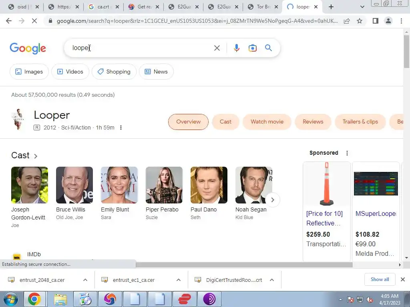Click the Piper Perabo name link
Screen dimensions: 410x307
click(162, 209)
